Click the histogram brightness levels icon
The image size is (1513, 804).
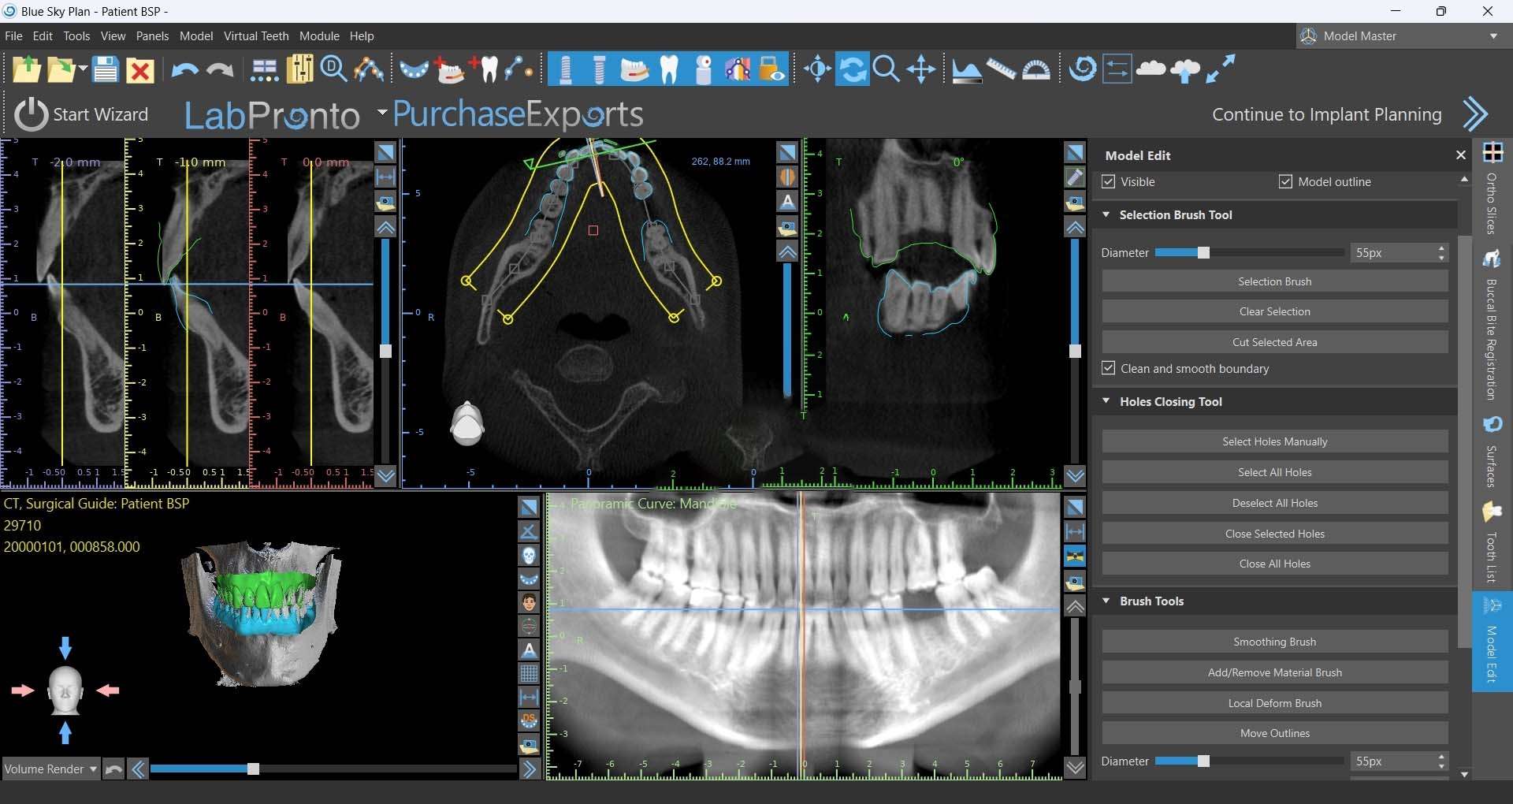click(967, 70)
